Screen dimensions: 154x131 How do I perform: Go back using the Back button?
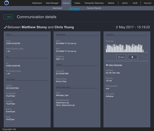point(8,17)
